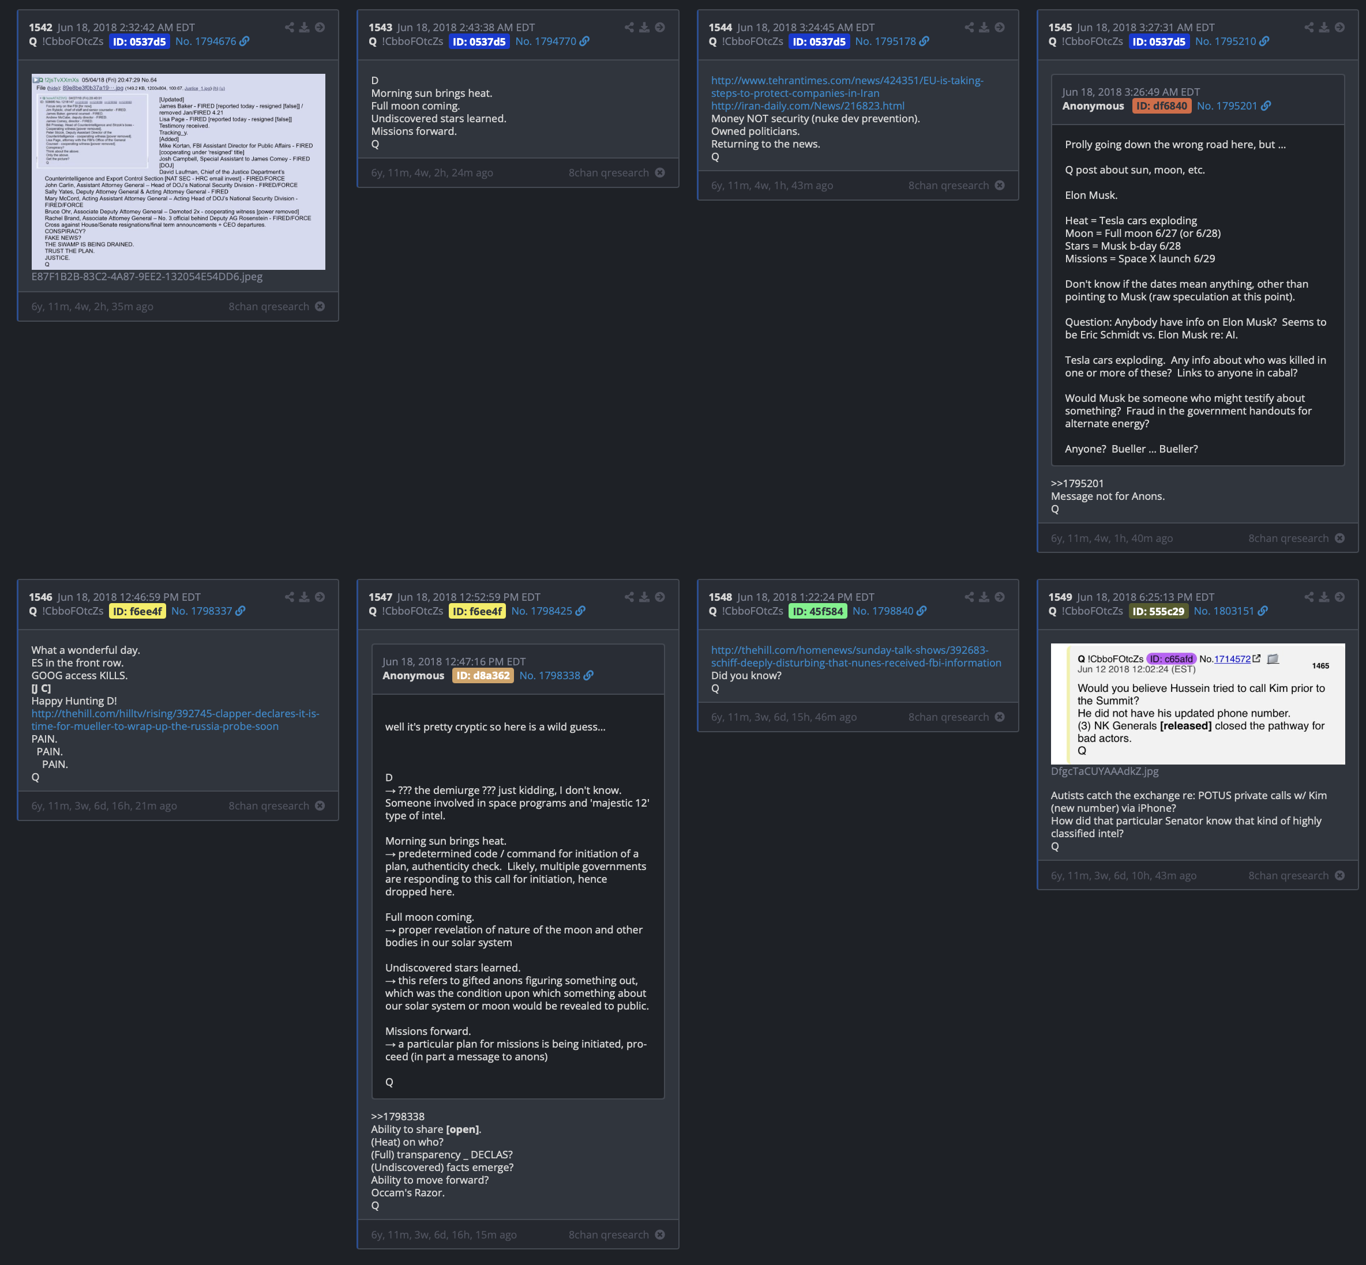
Task: Click ID 0537d5 badge on post 1542
Action: point(140,42)
